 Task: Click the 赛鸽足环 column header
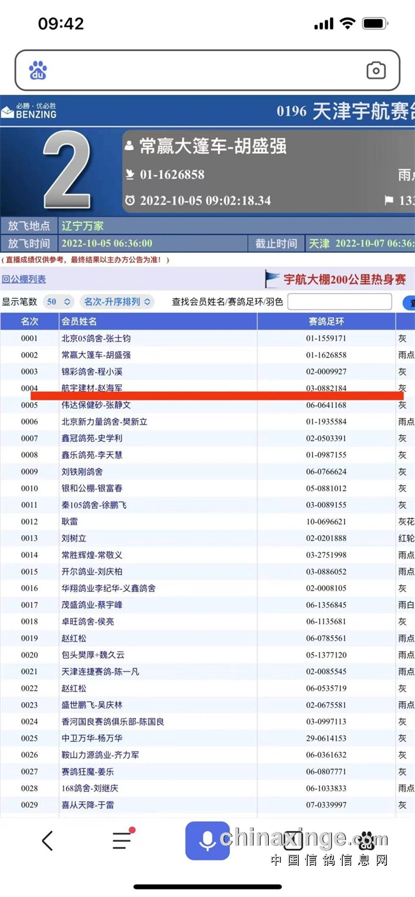pos(326,321)
